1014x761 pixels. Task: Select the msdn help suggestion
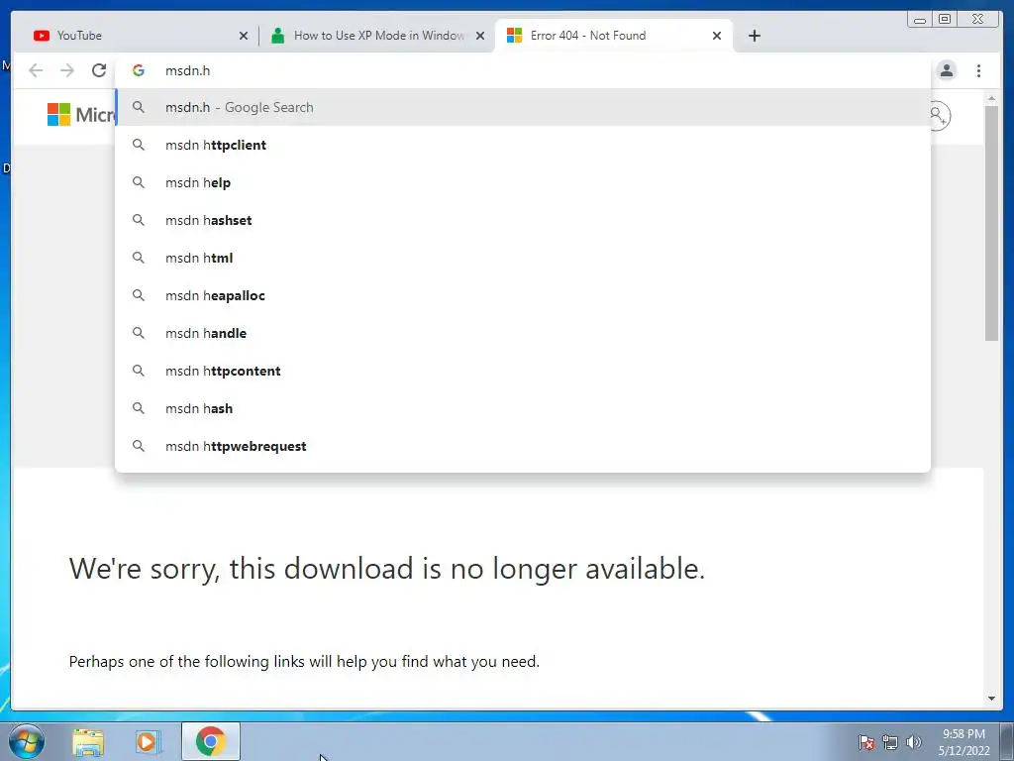coord(523,182)
